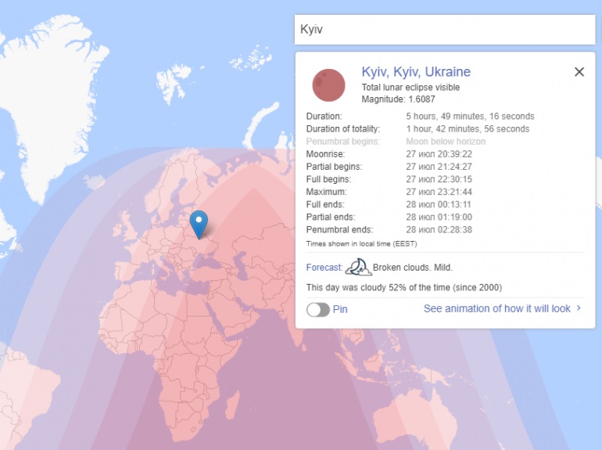Open the Kyiv, Kyiv, Ukraine title link
Viewport: 602px width, 450px height.
coord(416,72)
